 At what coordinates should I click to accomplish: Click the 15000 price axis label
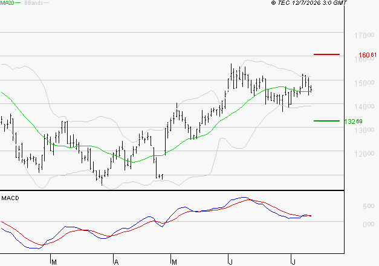364,83
